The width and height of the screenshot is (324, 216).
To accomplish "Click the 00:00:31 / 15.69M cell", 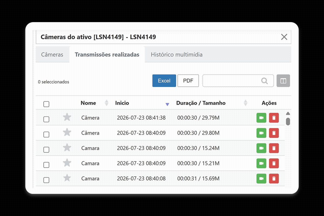I will [198, 178].
